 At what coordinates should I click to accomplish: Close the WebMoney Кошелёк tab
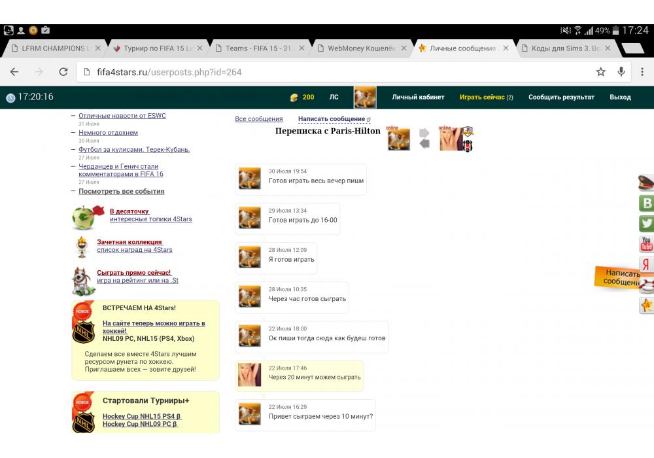[404, 48]
